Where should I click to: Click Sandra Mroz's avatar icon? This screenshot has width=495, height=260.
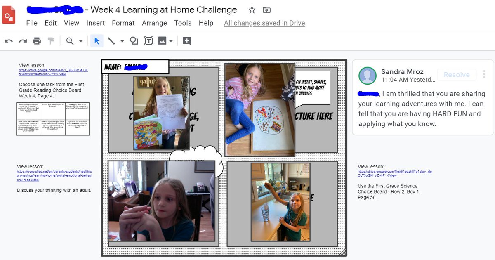point(368,76)
